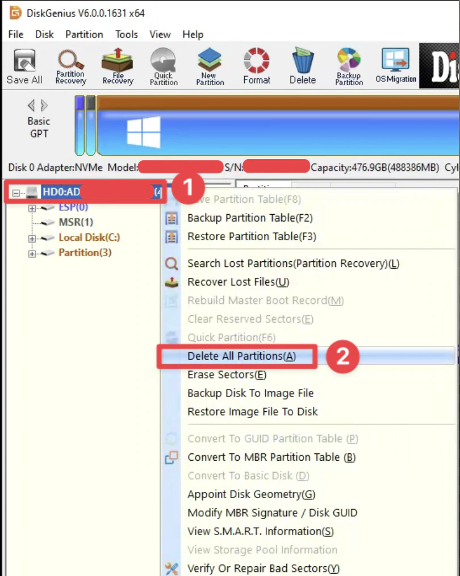Click the Backup Partition Table menu icon
Screen dimensions: 460x576
point(172,218)
